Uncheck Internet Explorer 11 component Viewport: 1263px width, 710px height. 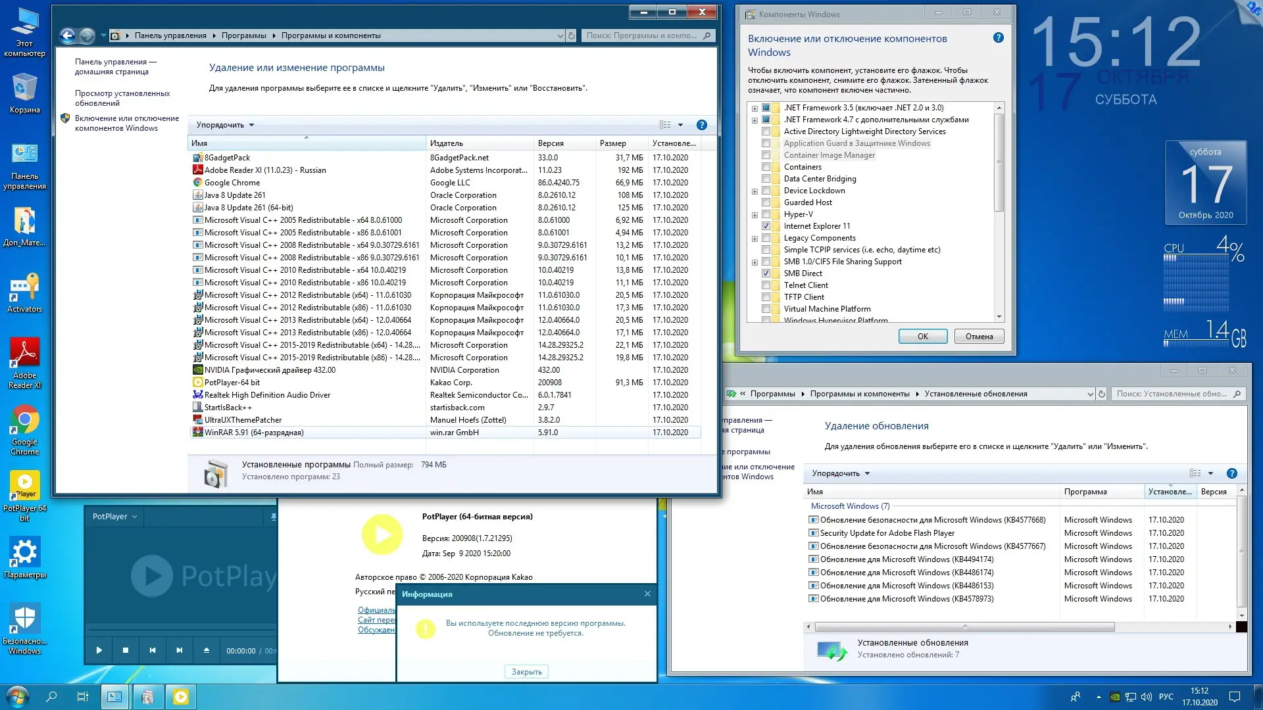click(766, 226)
